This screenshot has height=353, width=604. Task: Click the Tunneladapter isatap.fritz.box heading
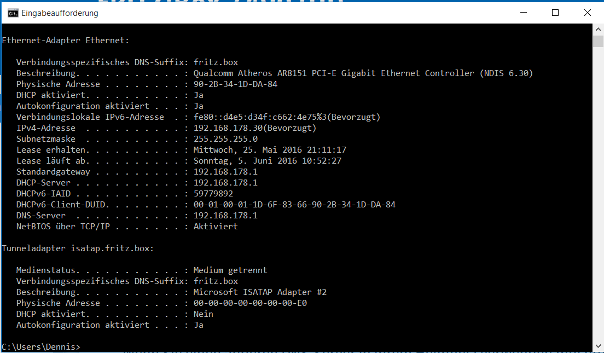(x=78, y=248)
